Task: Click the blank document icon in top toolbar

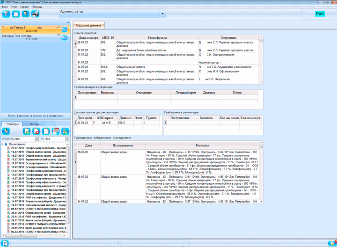Action: point(16,14)
